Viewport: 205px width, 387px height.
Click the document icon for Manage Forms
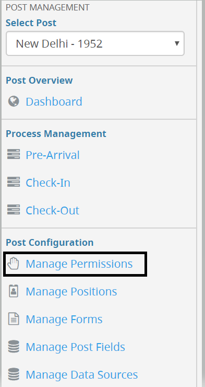tap(14, 318)
